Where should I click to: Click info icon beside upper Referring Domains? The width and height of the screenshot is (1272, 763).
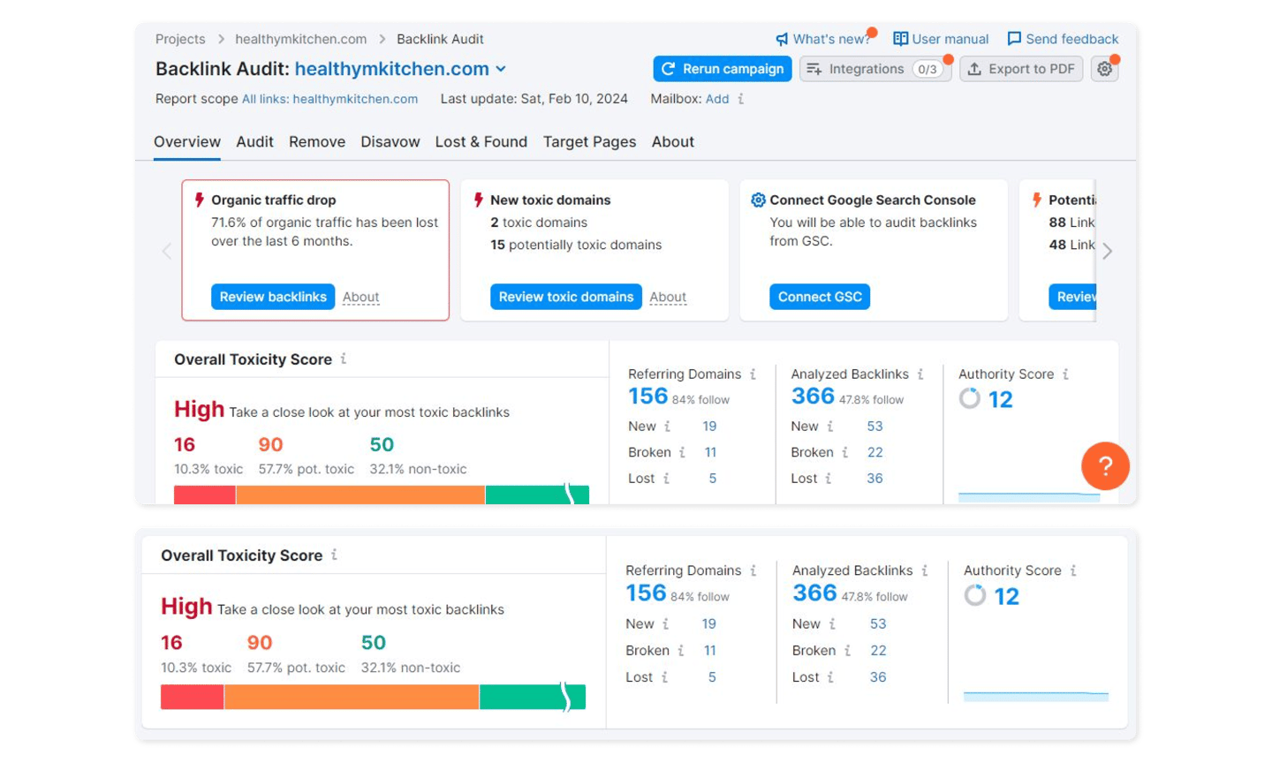pos(753,374)
